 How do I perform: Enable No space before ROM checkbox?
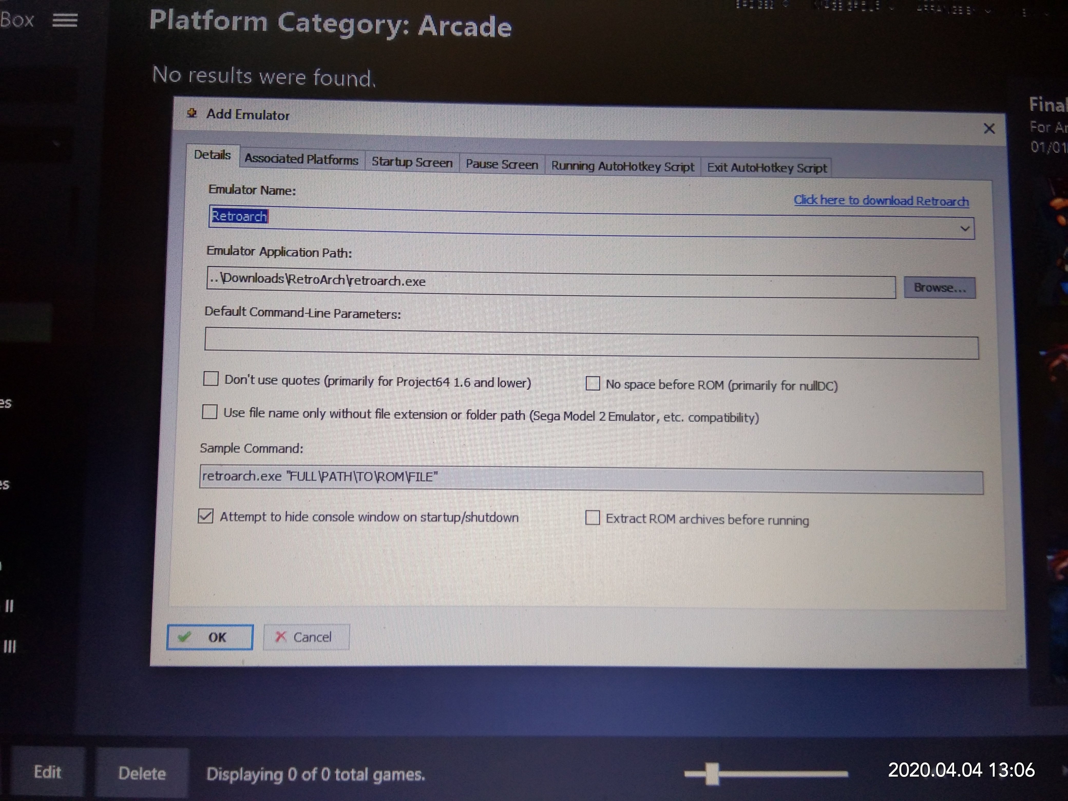pyautogui.click(x=593, y=383)
